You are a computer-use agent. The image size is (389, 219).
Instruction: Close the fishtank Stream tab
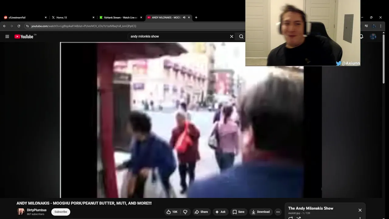[141, 18]
